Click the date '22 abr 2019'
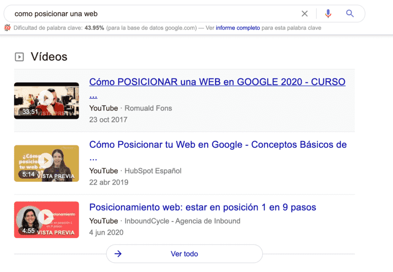393x272 pixels. pyautogui.click(x=109, y=182)
